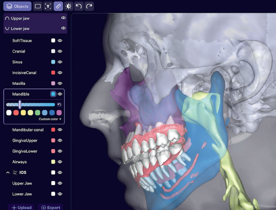This screenshot has height=210, width=276.
Task: Hide the IOS Upper Jaw scan
Action: (60, 183)
